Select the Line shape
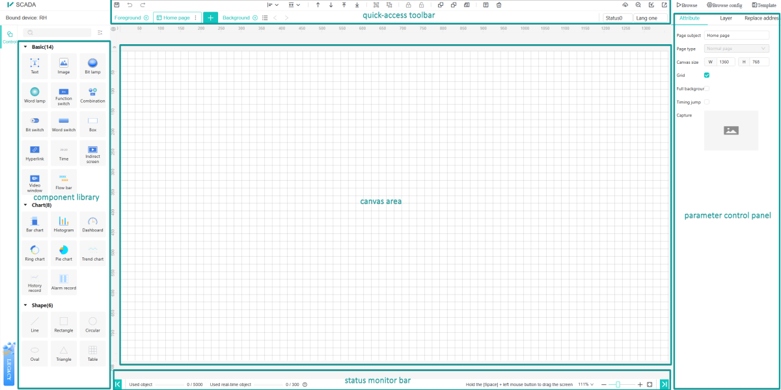The width and height of the screenshot is (781, 390). (x=34, y=324)
